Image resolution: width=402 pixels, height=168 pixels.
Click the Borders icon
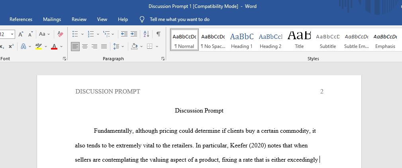[x=150, y=46]
